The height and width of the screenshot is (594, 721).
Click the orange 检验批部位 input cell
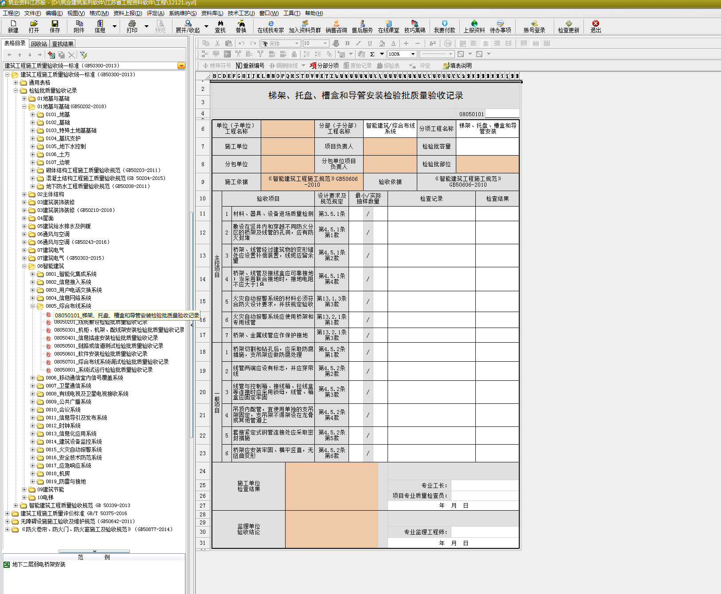point(487,164)
